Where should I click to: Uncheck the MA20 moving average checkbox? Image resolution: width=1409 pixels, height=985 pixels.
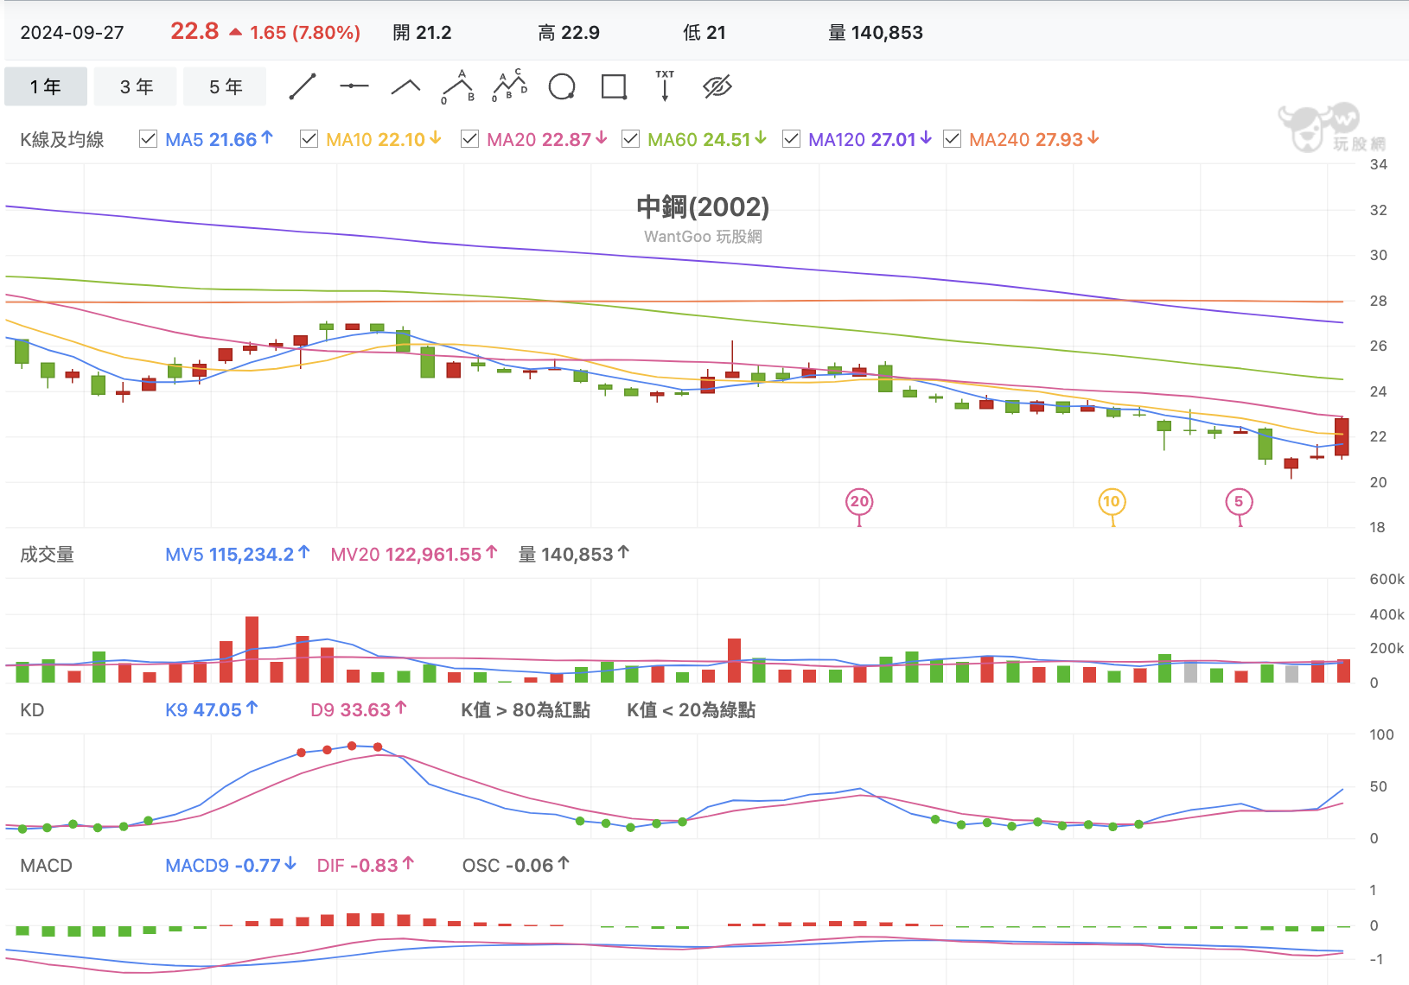(469, 139)
